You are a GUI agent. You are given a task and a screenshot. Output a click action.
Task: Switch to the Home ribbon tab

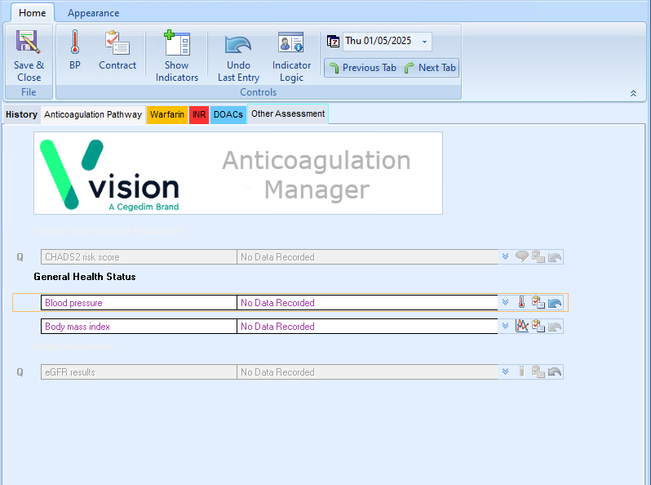tap(33, 13)
